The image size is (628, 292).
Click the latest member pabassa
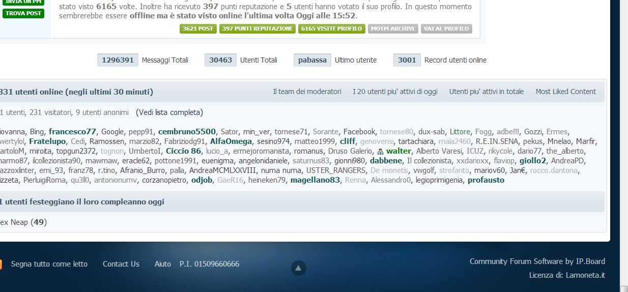tap(312, 60)
